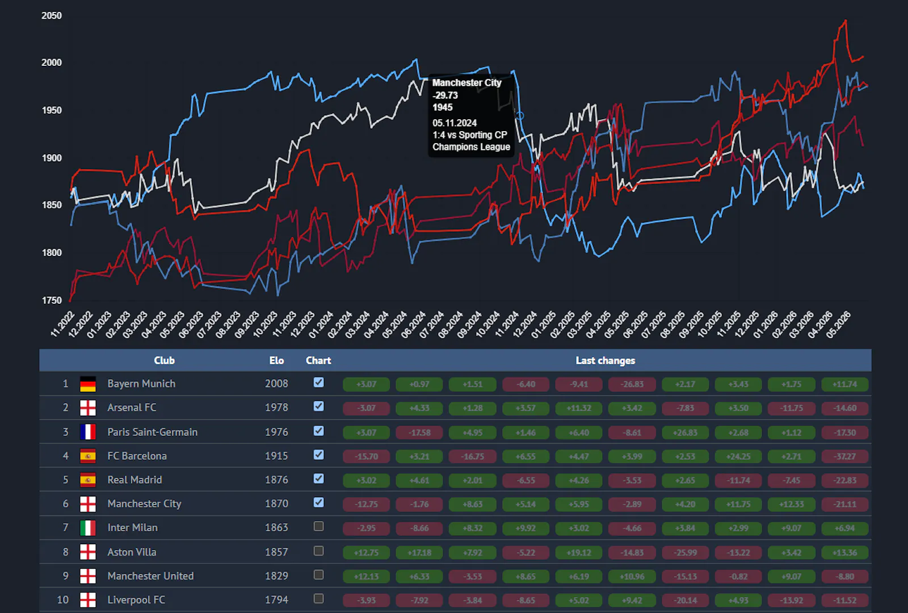The image size is (908, 613).
Task: Click Bayern Munich's -26.83 change badge
Action: (x=632, y=384)
